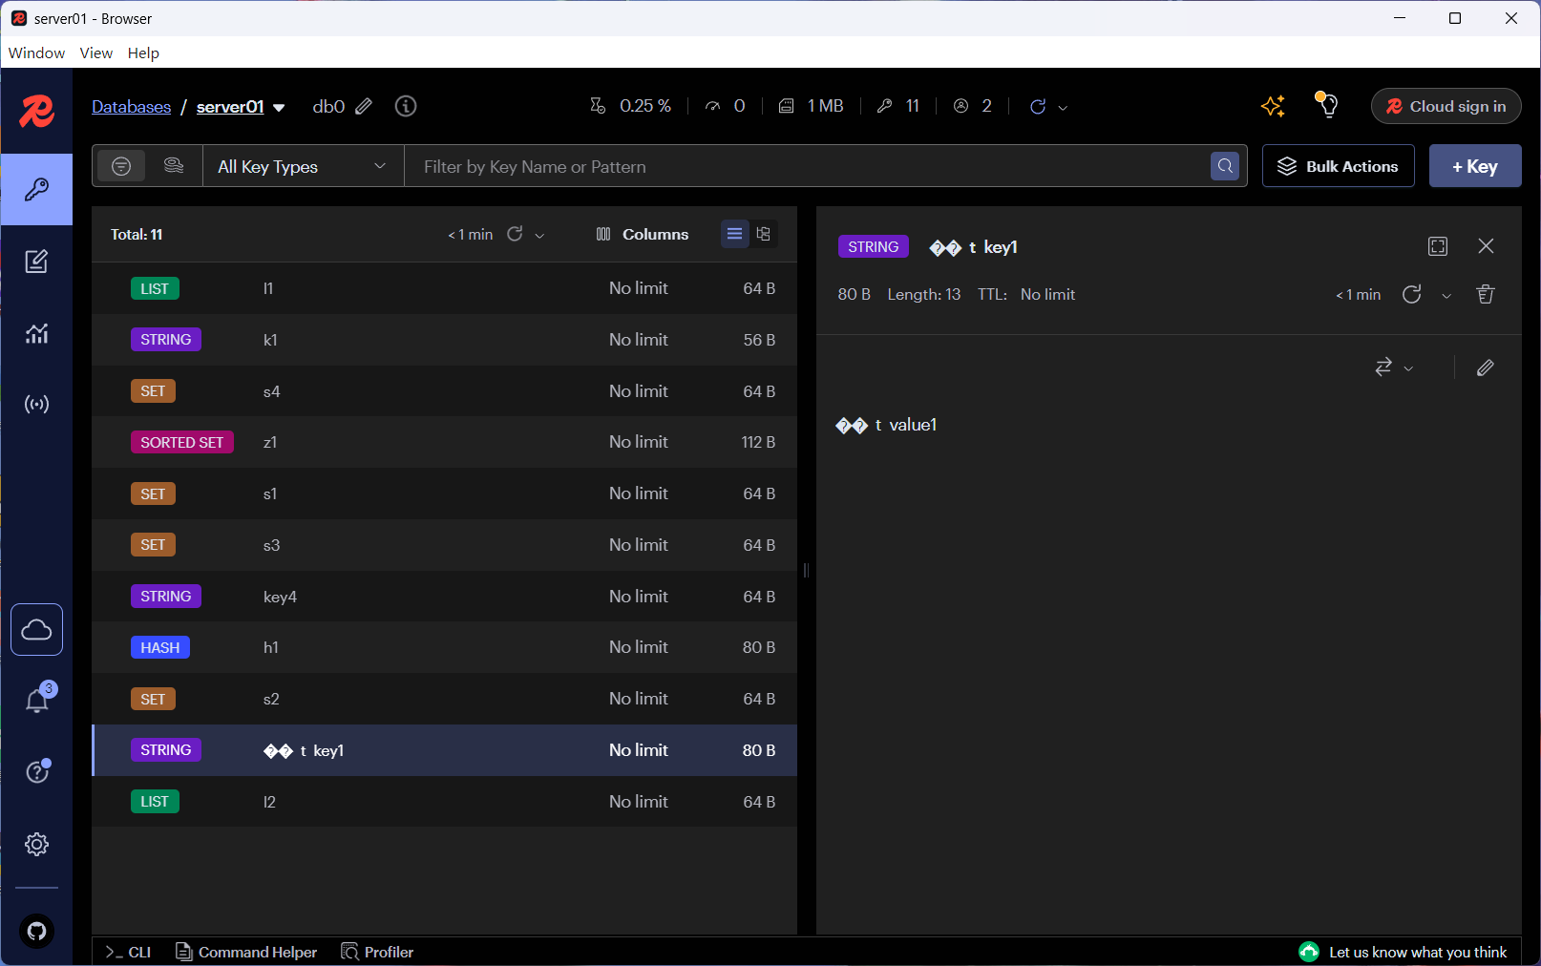1541x966 pixels.
Task: Open the Profiler panel
Action: coord(377,952)
